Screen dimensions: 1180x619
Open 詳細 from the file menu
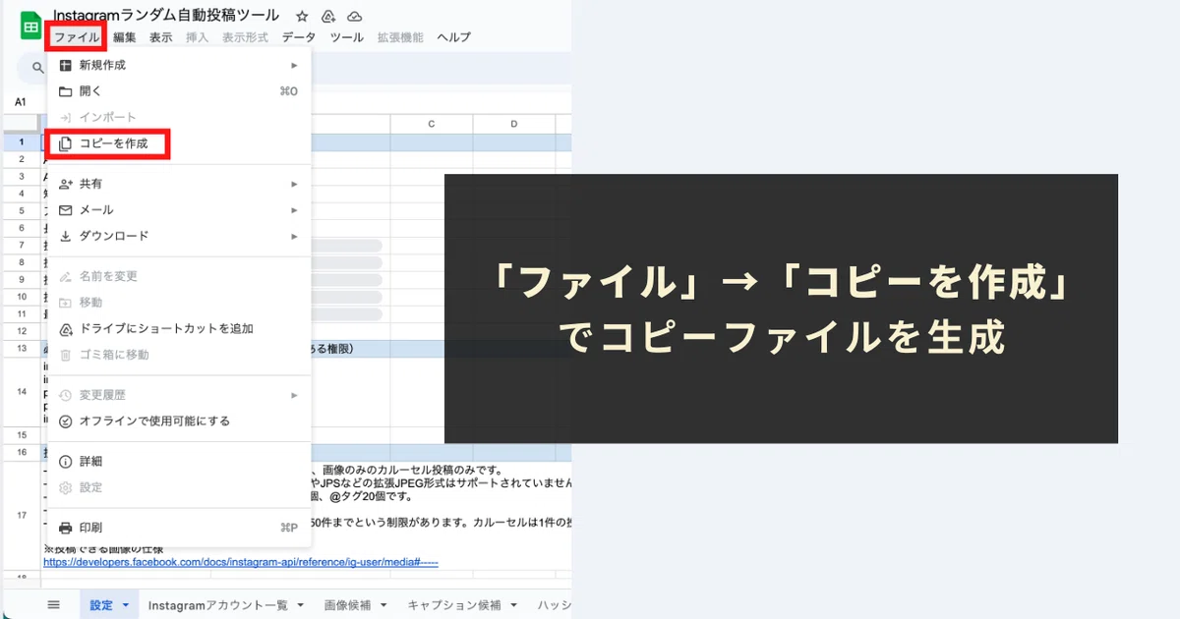click(179, 461)
